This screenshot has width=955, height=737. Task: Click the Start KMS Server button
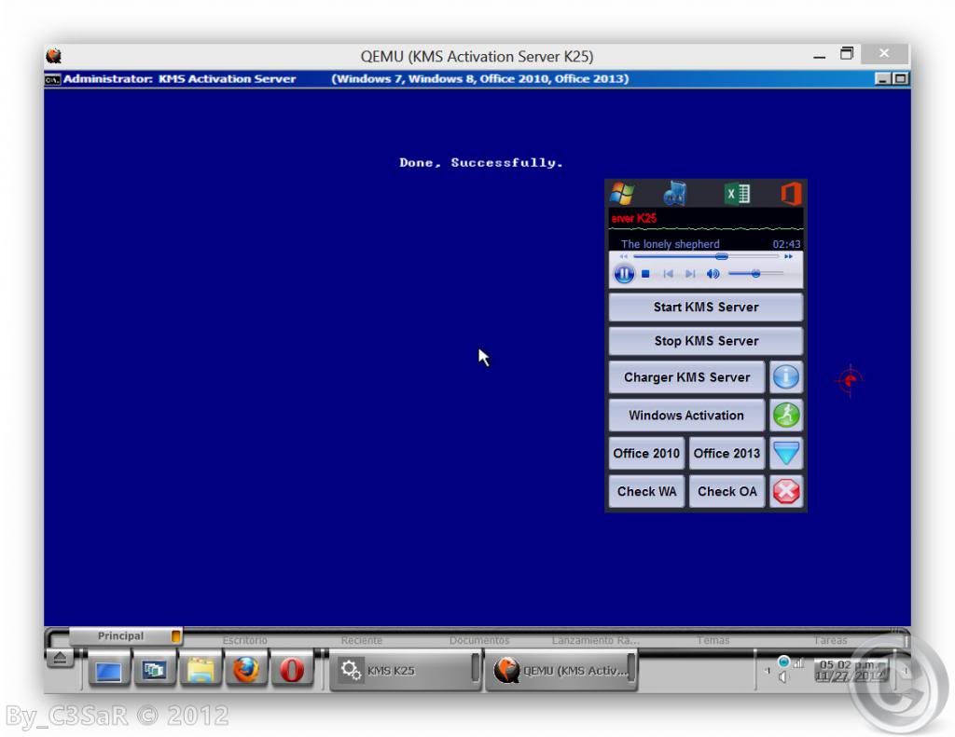pyautogui.click(x=706, y=307)
